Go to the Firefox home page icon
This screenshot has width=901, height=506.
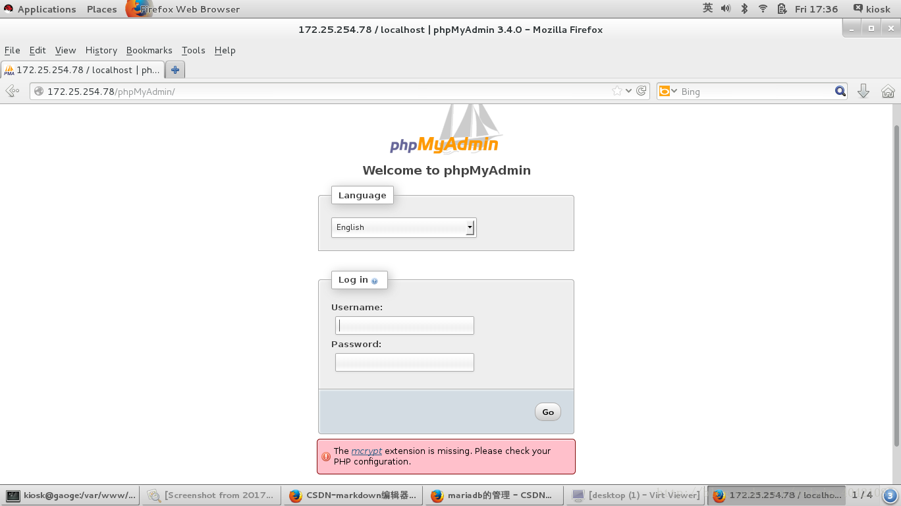[888, 91]
